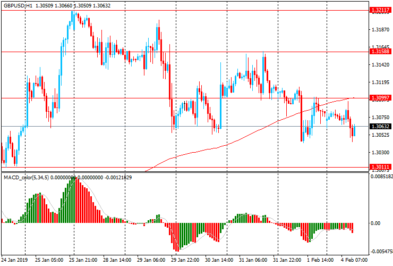Screen dimensions: 393x266
Task: Click the GBPUSD,H1 chart title text
Action: coord(18,5)
